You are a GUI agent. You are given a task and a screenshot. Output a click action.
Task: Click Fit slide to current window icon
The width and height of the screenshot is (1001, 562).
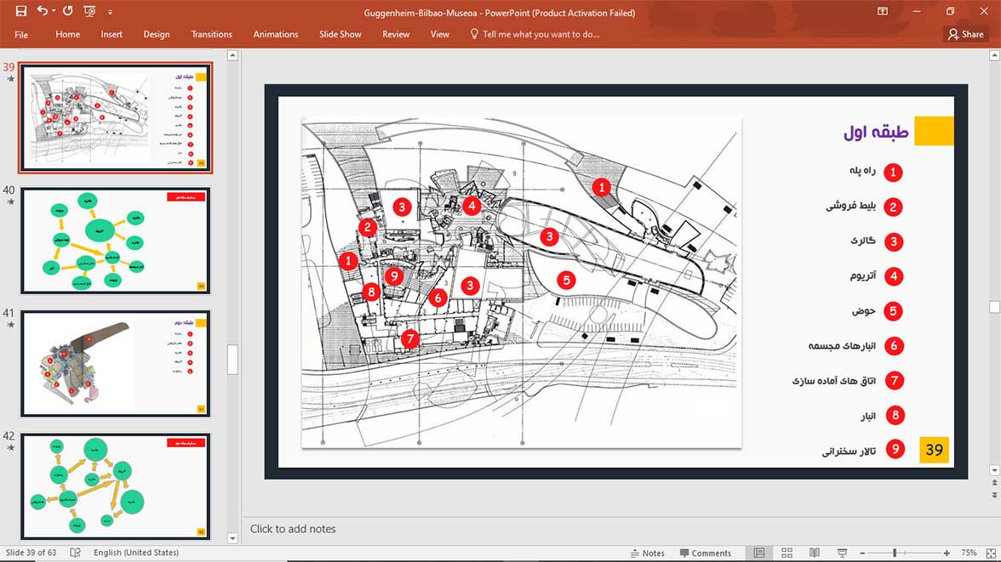click(991, 553)
